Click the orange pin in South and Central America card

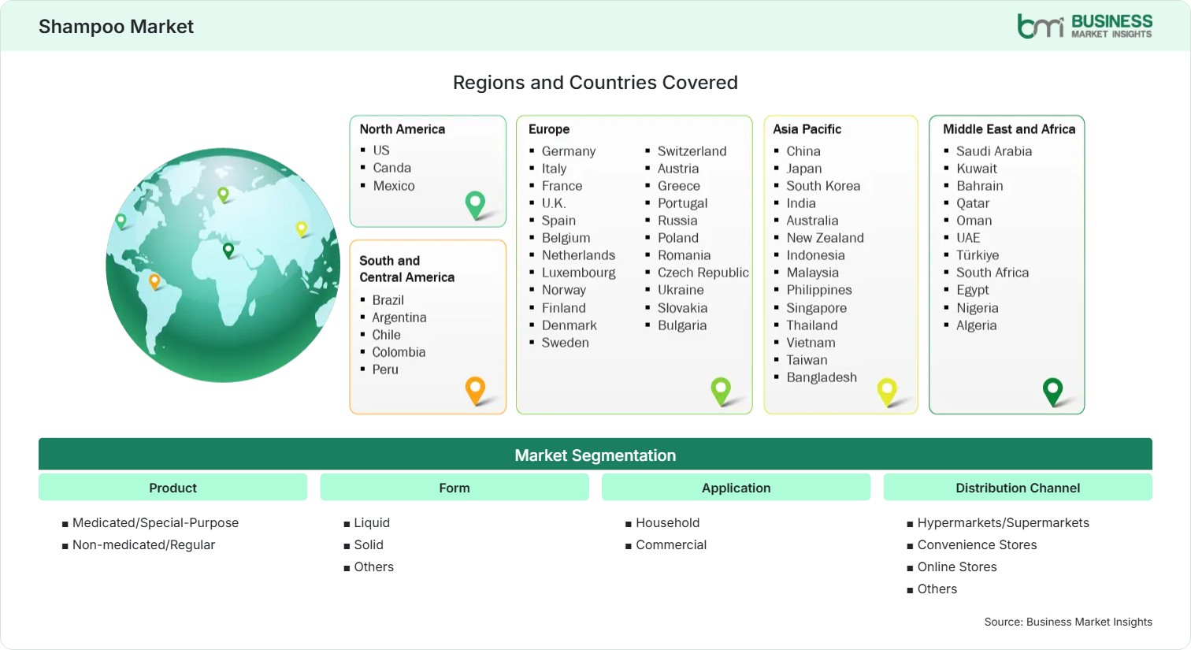475,391
